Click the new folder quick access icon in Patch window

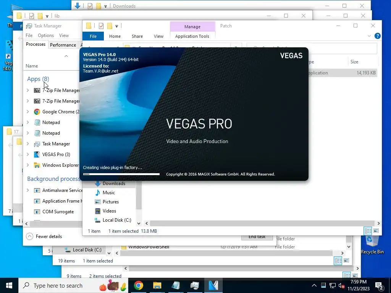(110, 26)
